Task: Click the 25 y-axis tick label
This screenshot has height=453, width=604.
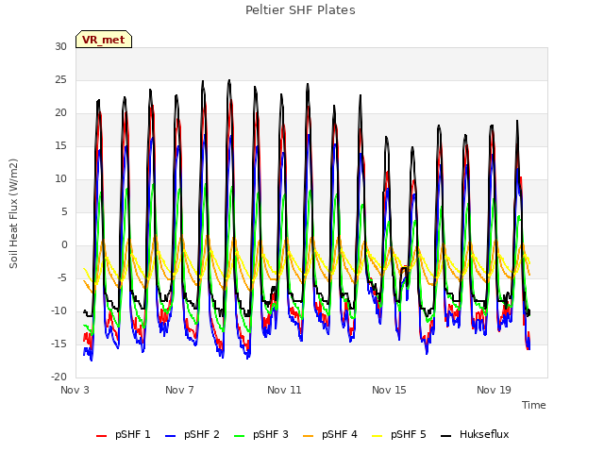Action: point(60,79)
